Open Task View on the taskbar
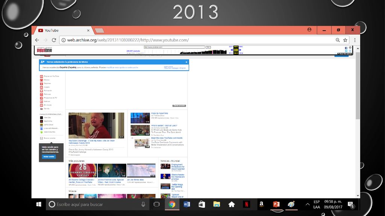The height and width of the screenshot is (216, 385). 156,204
